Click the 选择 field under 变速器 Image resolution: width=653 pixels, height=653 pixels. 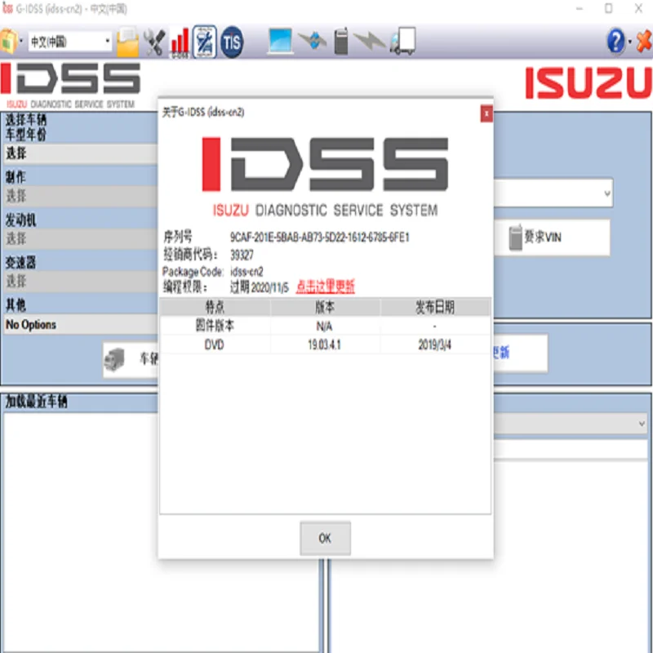click(81, 282)
